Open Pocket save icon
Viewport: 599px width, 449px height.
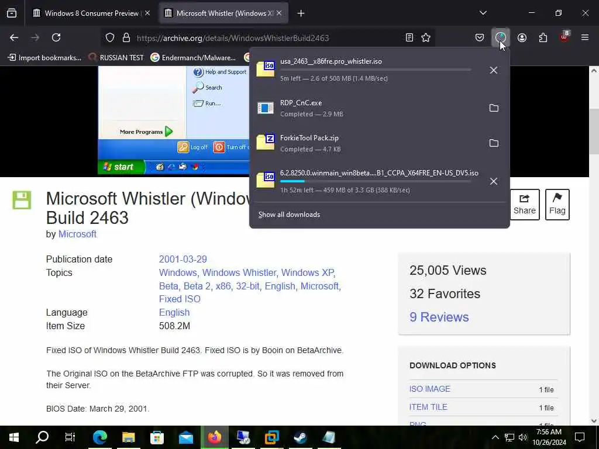(x=480, y=37)
